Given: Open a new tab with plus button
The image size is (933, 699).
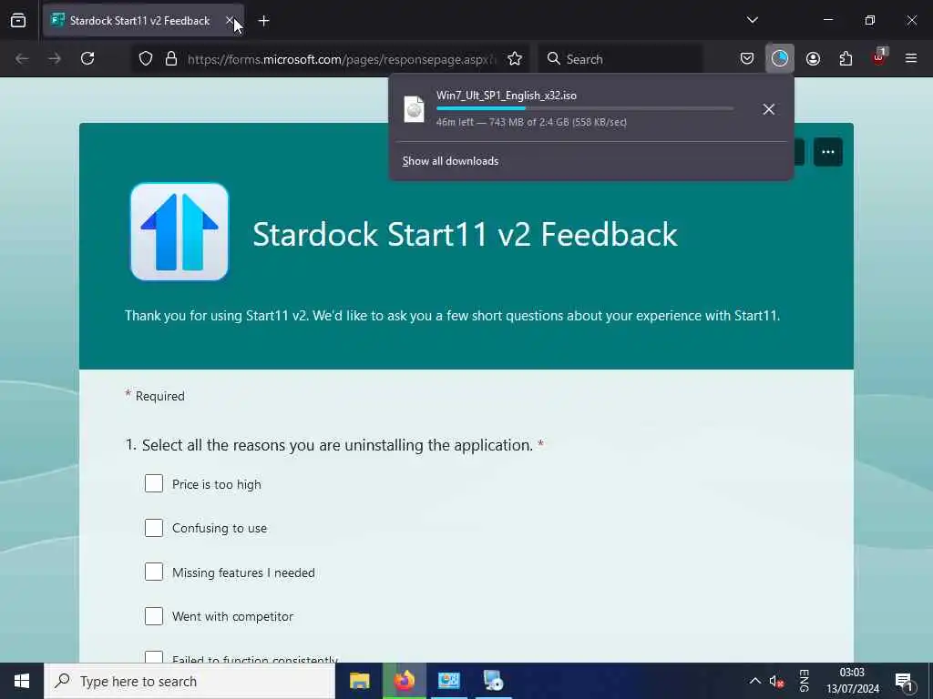Looking at the screenshot, I should 263,21.
